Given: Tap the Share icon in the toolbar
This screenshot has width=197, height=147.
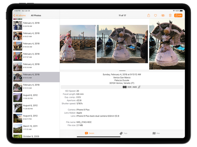Looking at the screenshot, I should (149, 16).
